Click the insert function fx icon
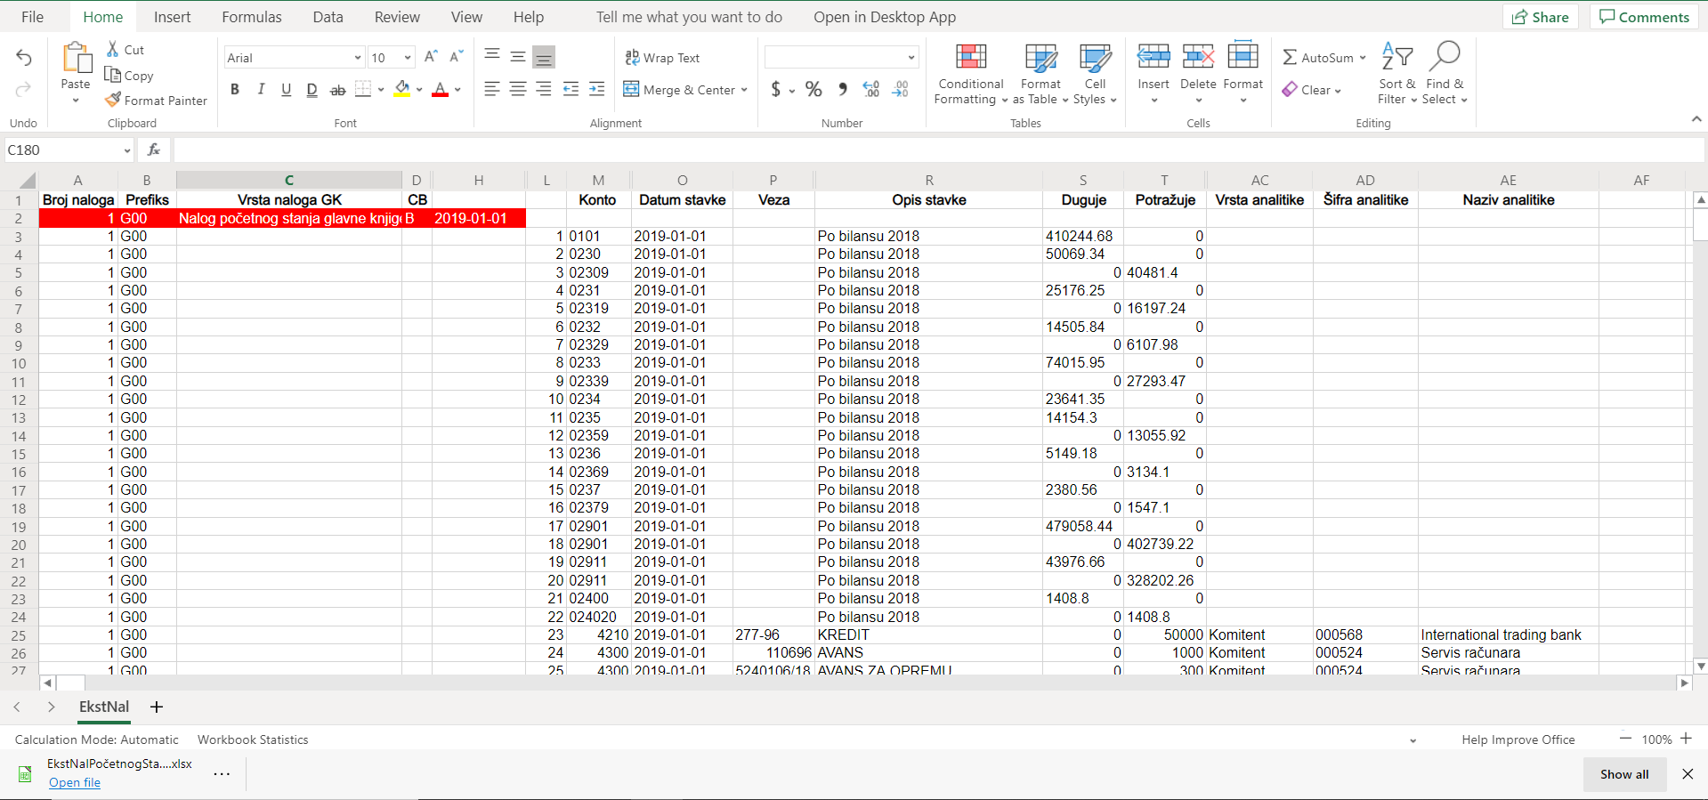 [x=154, y=149]
